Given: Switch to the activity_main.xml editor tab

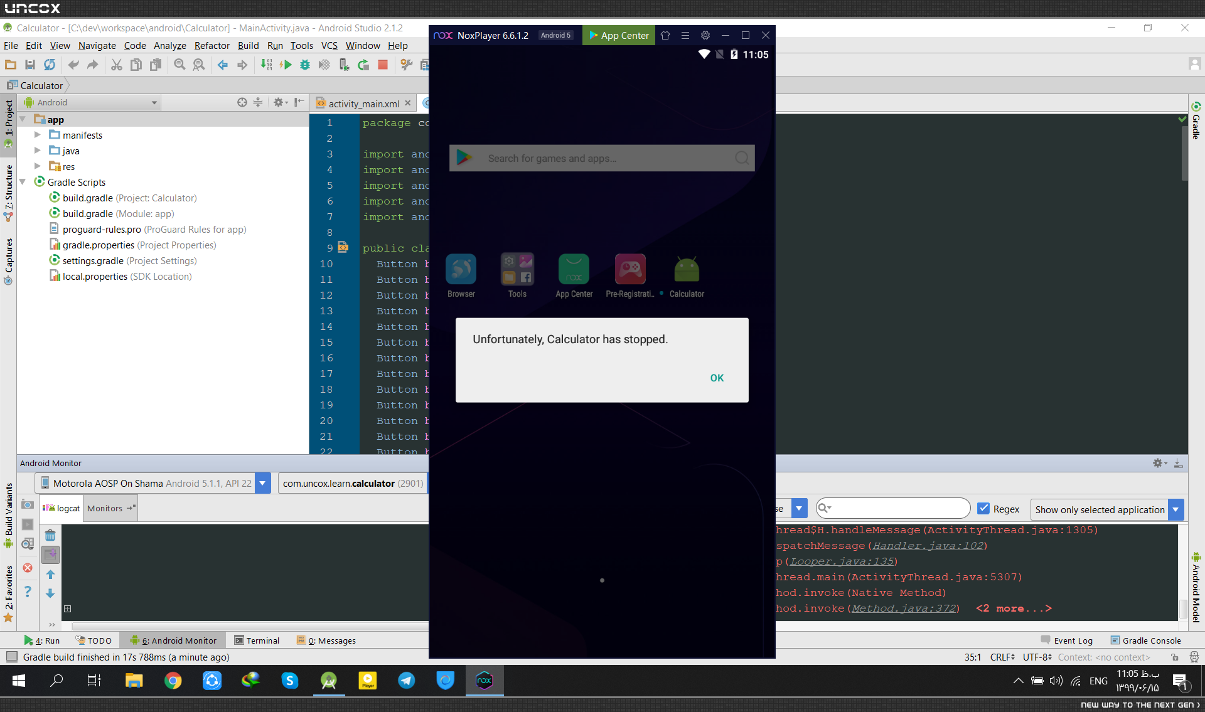Looking at the screenshot, I should pyautogui.click(x=363, y=104).
